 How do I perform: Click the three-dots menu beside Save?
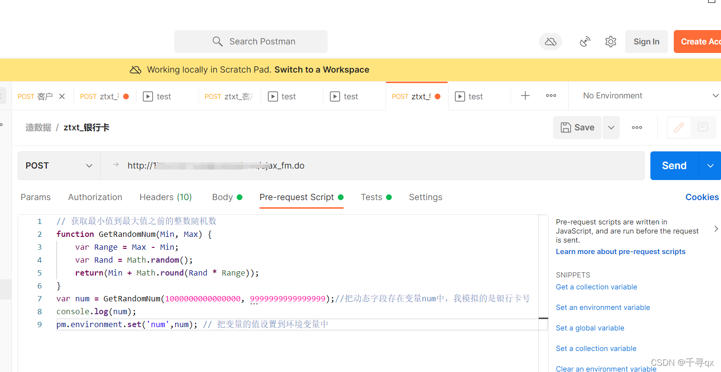[637, 128]
